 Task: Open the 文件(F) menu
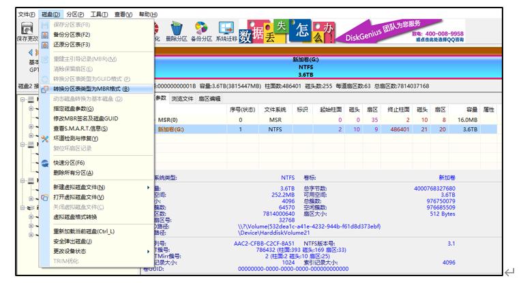(x=27, y=14)
